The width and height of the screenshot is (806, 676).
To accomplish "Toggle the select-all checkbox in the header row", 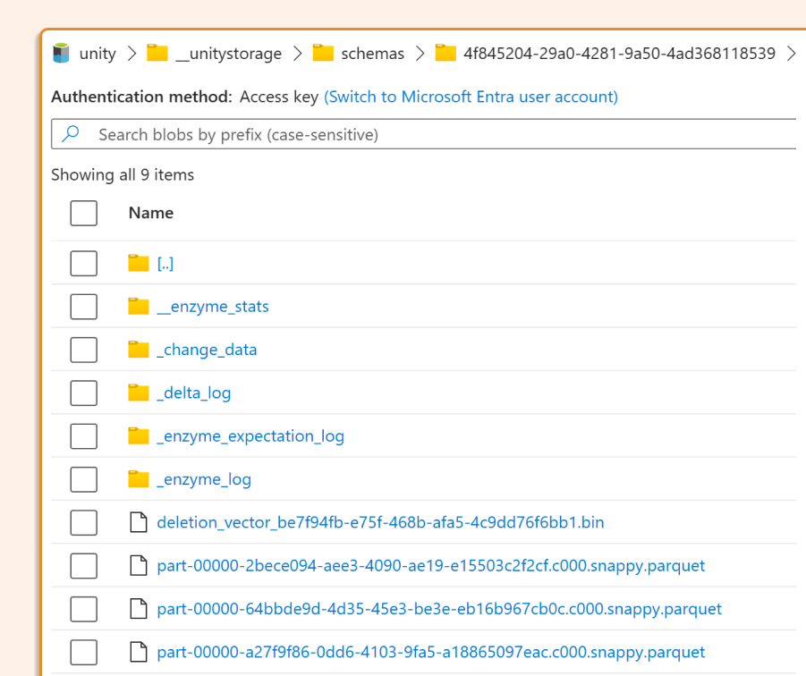I will [83, 213].
